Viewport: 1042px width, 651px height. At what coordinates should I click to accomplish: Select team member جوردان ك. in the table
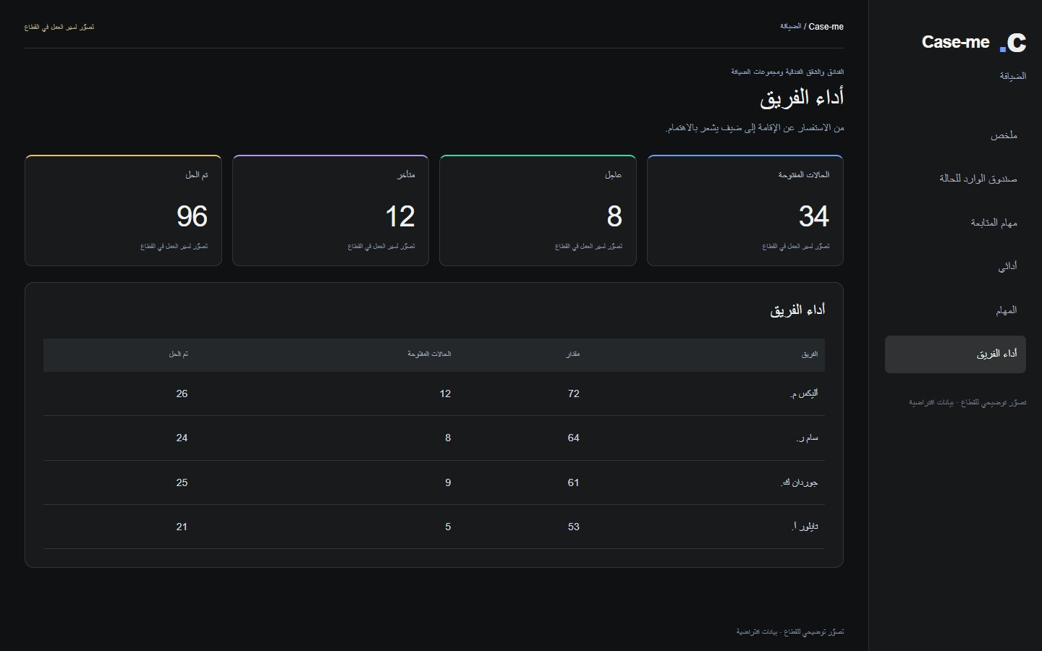point(799,483)
